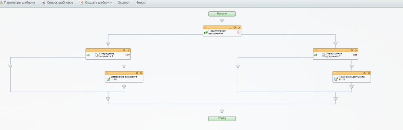403x130 pixels.
Task: Open the Список шаблонов page
Action: coord(60,3)
